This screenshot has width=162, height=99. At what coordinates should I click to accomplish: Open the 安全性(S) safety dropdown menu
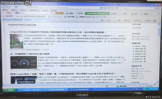(138, 21)
